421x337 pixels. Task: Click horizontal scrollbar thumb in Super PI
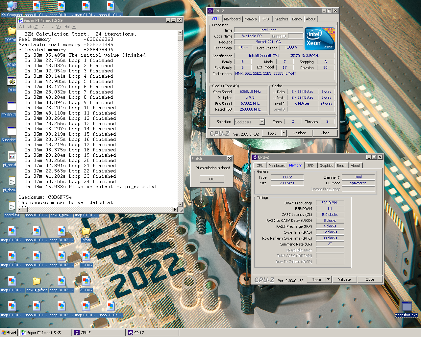click(25, 209)
